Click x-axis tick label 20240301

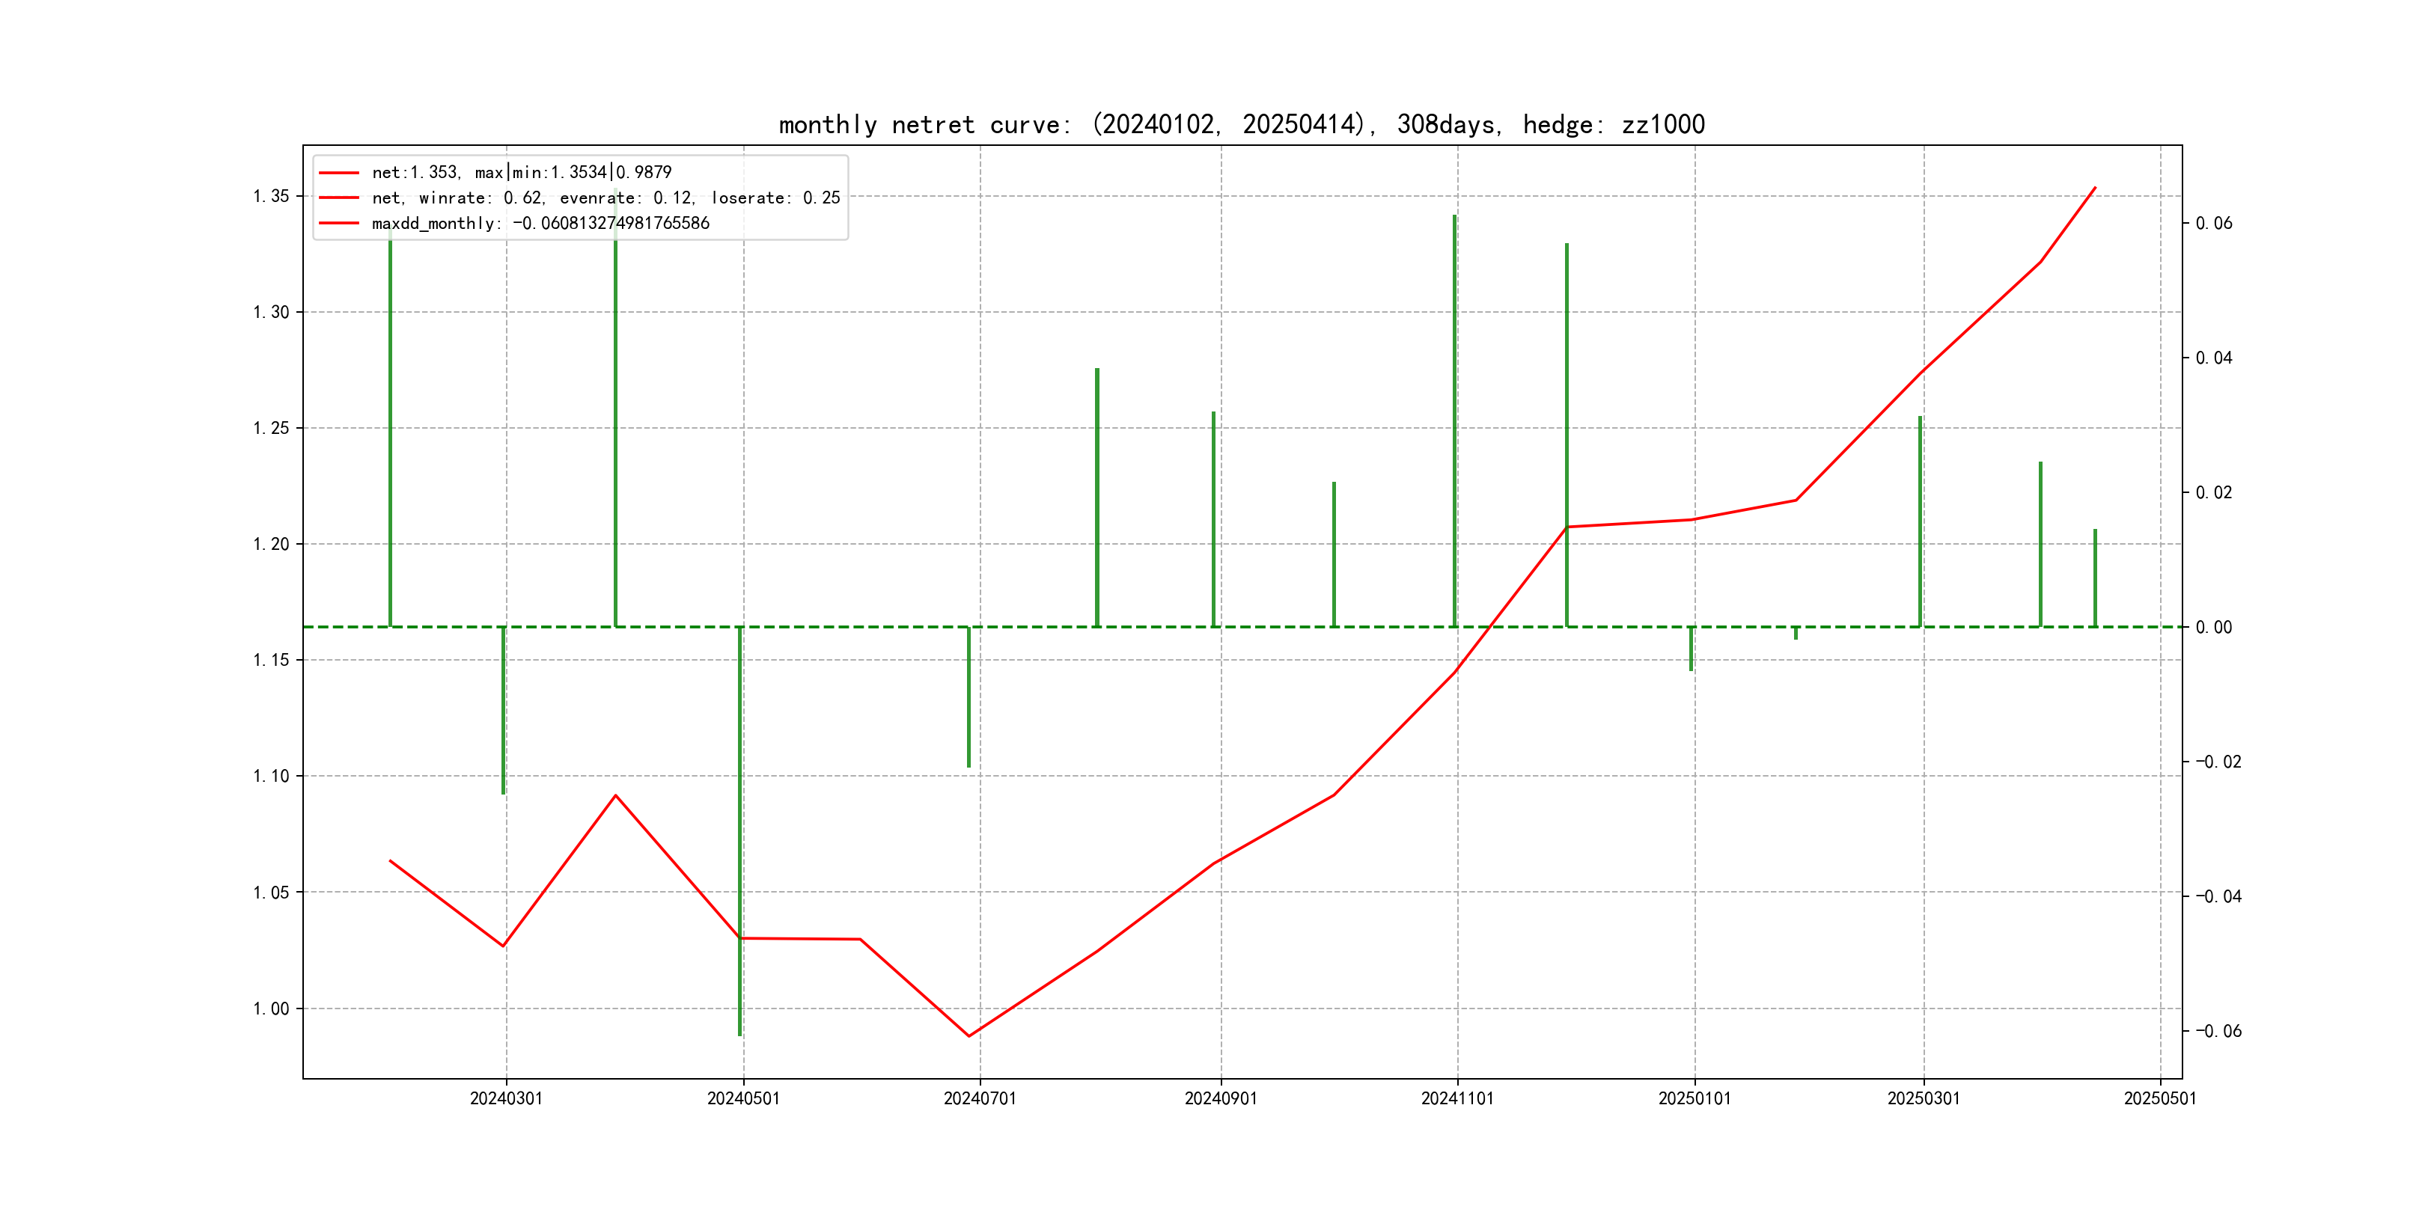[x=505, y=1099]
